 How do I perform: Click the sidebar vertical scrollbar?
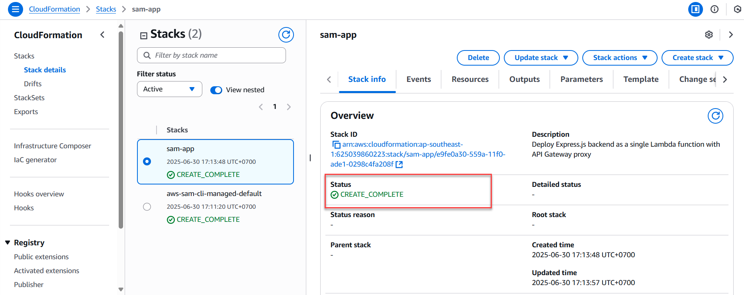(x=121, y=129)
